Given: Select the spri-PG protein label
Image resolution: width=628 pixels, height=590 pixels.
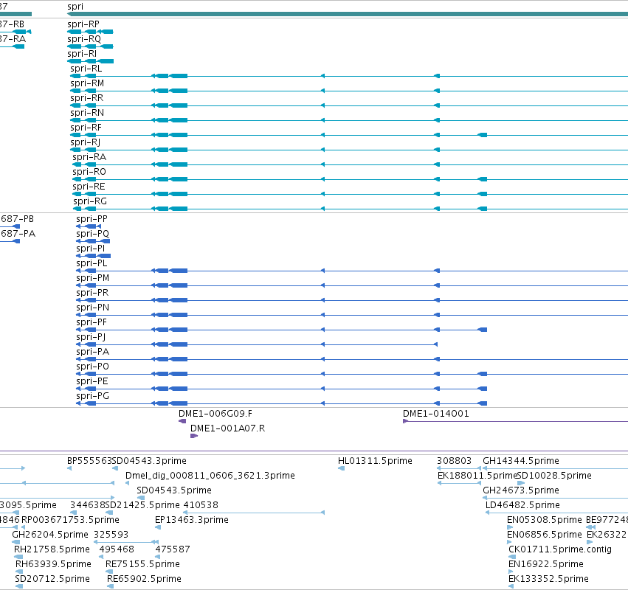Looking at the screenshot, I should click(x=92, y=396).
